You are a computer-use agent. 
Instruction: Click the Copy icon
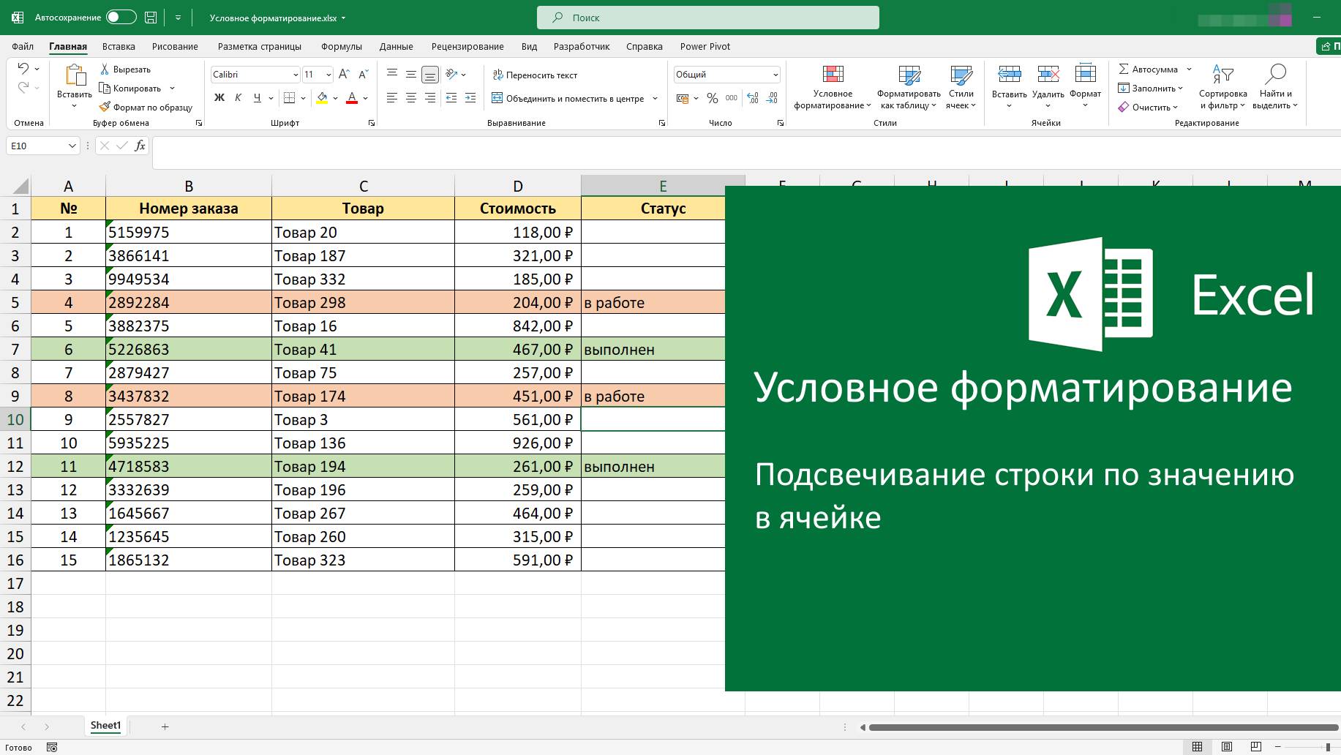click(x=105, y=88)
